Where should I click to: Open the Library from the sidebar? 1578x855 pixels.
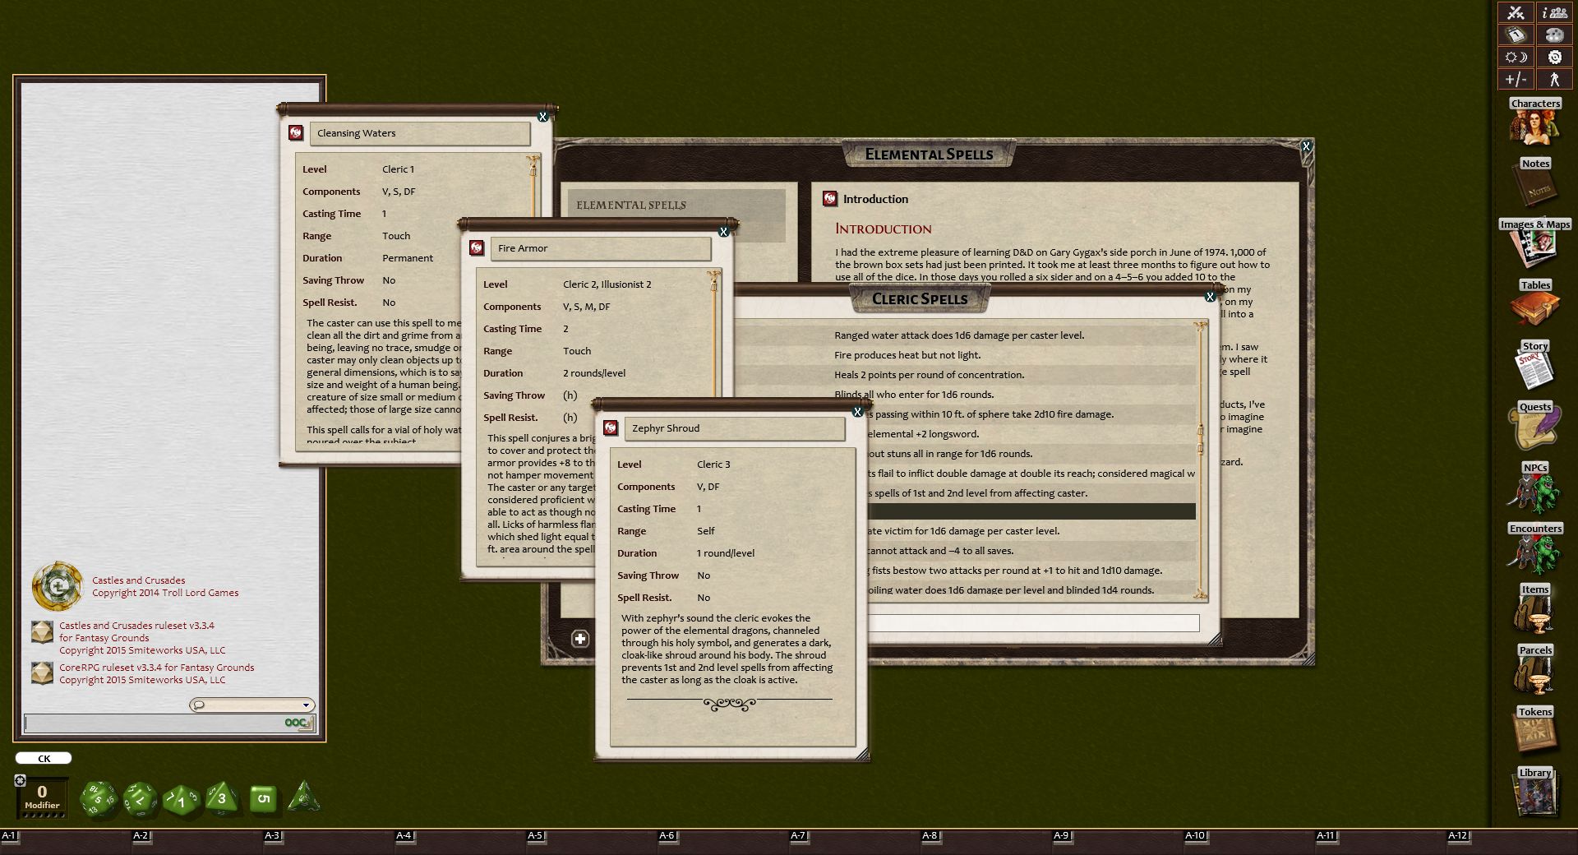(1535, 793)
